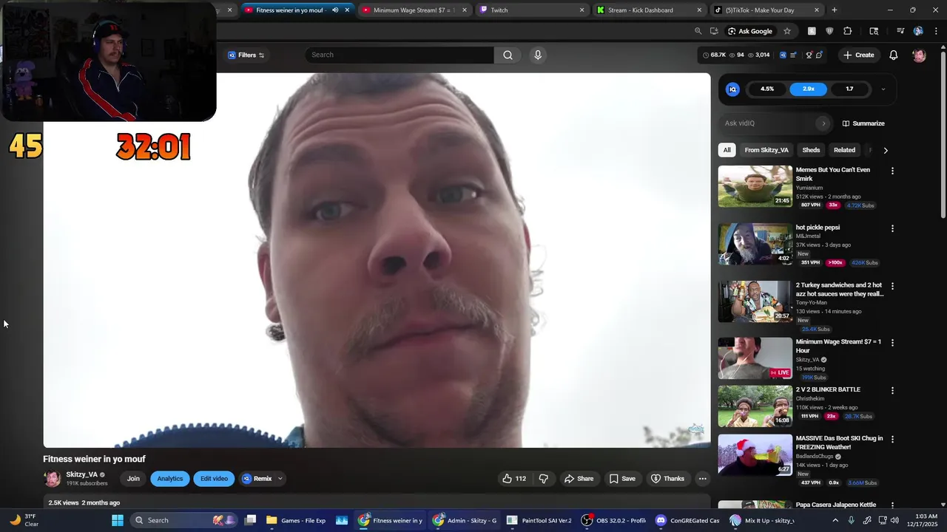Open the Mix It Up taskbar app
947x532 pixels.
coord(761,520)
